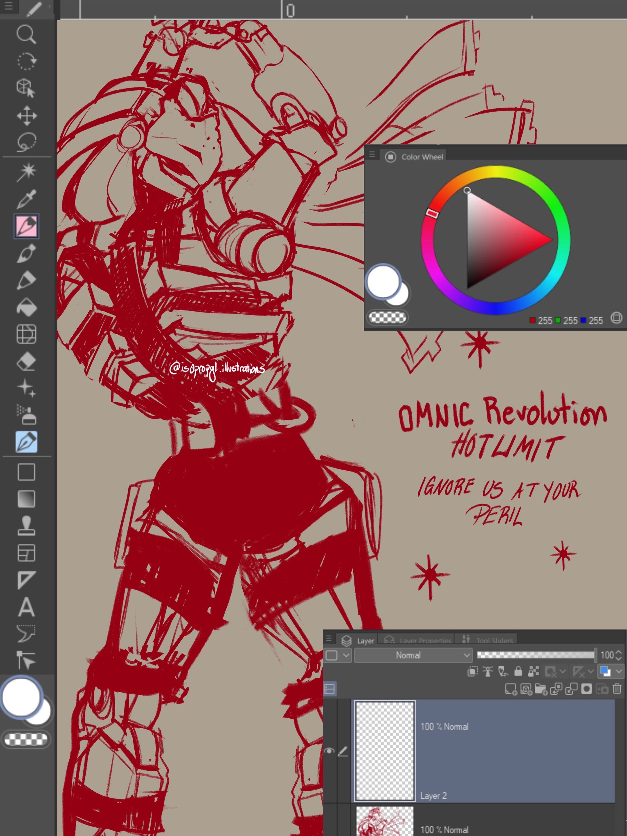This screenshot has width=627, height=836.
Task: Delete the selected layer
Action: (x=617, y=689)
